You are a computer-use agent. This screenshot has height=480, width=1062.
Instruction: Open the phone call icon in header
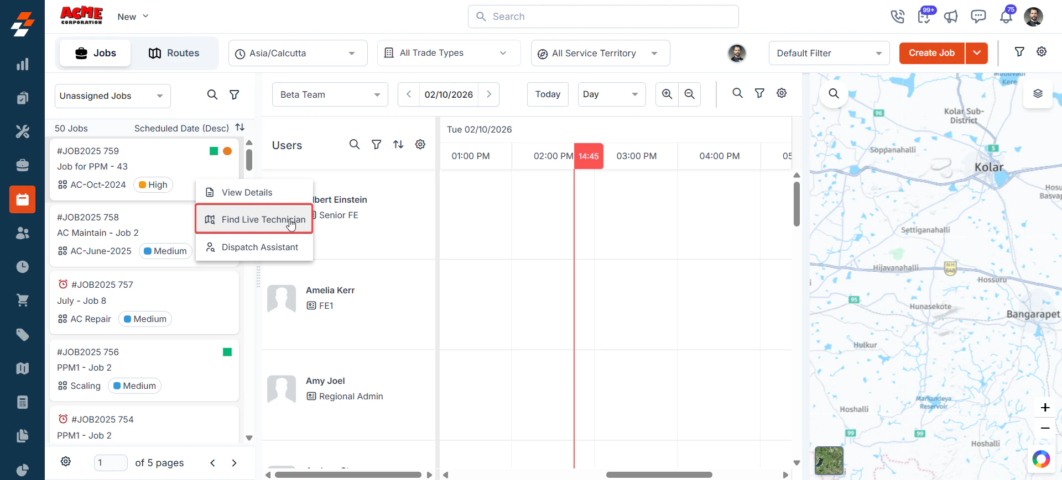(x=897, y=17)
